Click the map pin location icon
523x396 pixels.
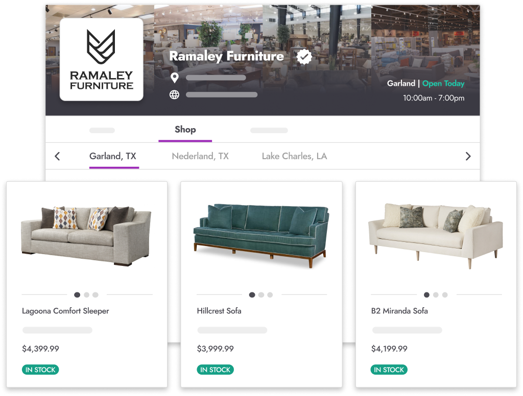[x=175, y=78]
